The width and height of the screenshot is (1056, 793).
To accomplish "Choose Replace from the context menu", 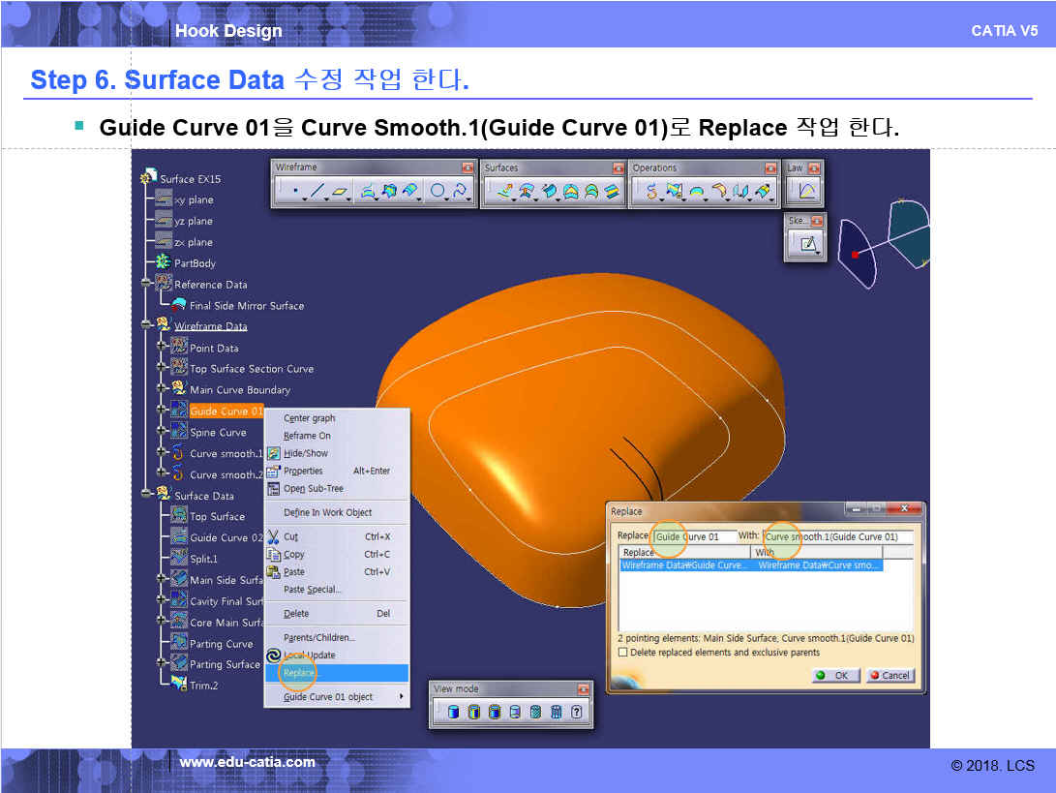I will 299,673.
